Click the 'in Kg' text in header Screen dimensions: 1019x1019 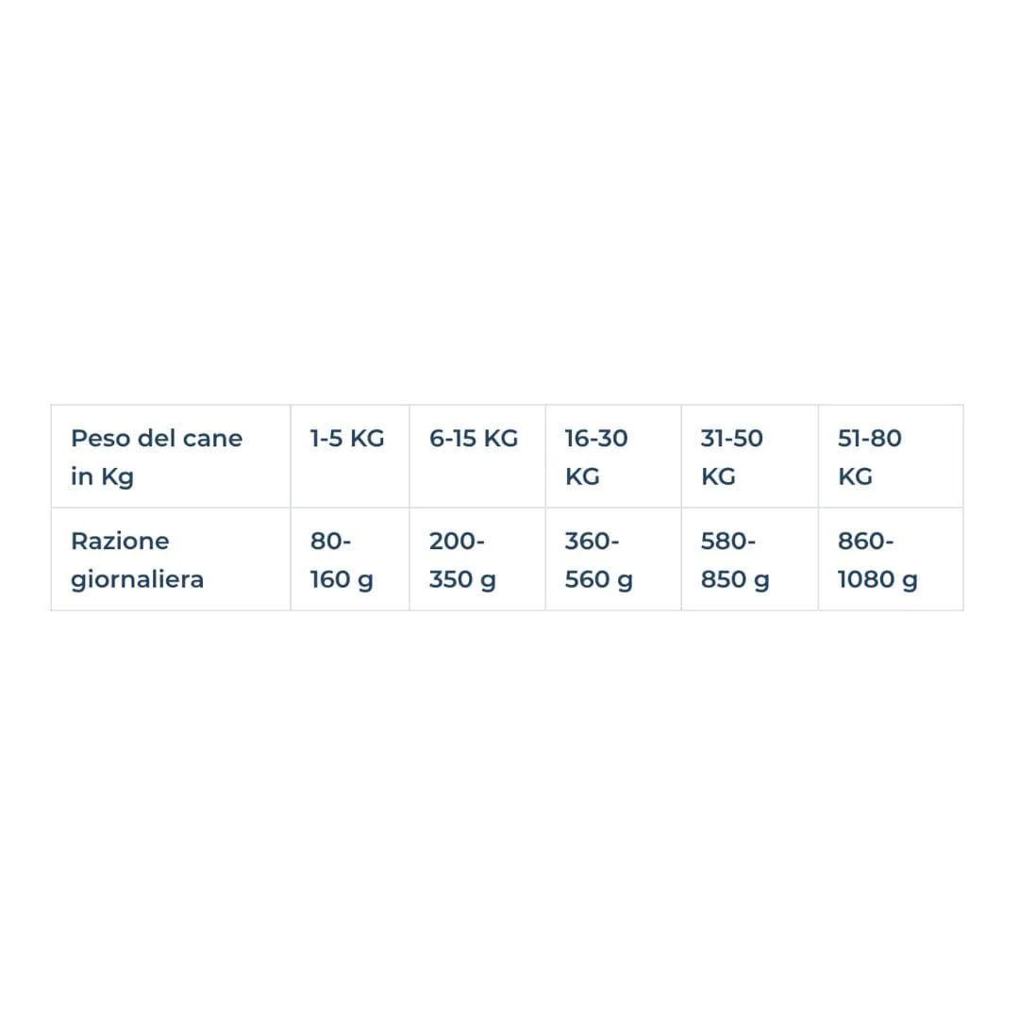[x=102, y=477]
